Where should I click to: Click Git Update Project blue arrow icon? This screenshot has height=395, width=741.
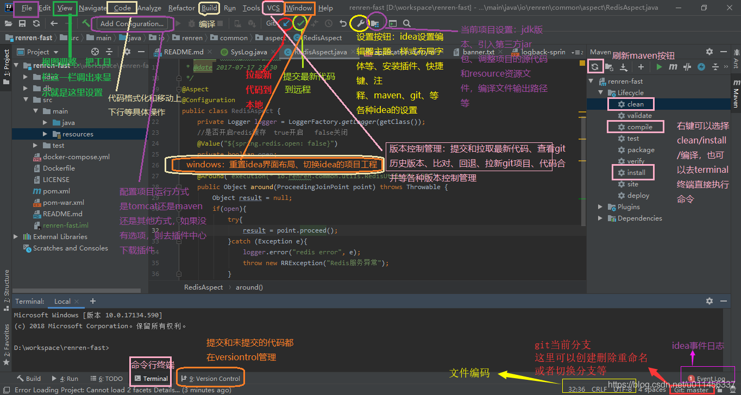[x=286, y=23]
